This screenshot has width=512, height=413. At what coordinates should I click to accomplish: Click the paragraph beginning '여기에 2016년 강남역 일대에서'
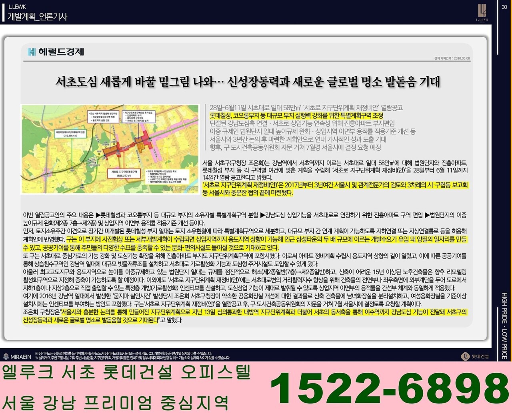coord(245,300)
